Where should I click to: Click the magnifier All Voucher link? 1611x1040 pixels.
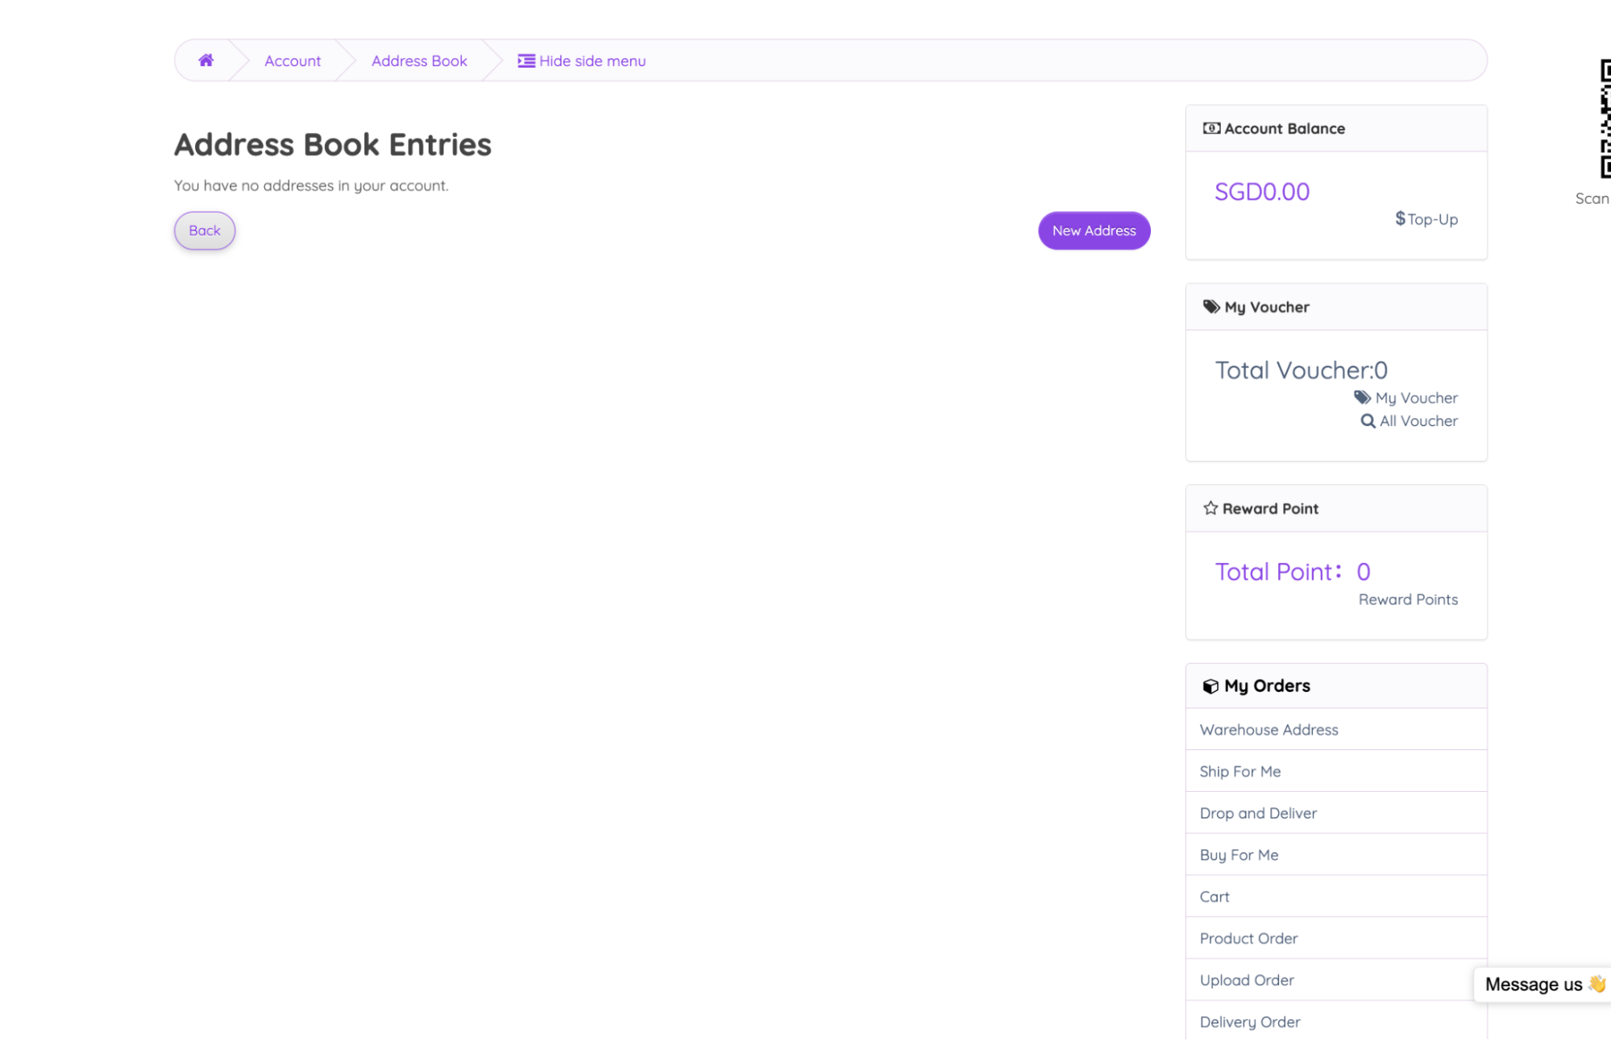pos(1410,421)
